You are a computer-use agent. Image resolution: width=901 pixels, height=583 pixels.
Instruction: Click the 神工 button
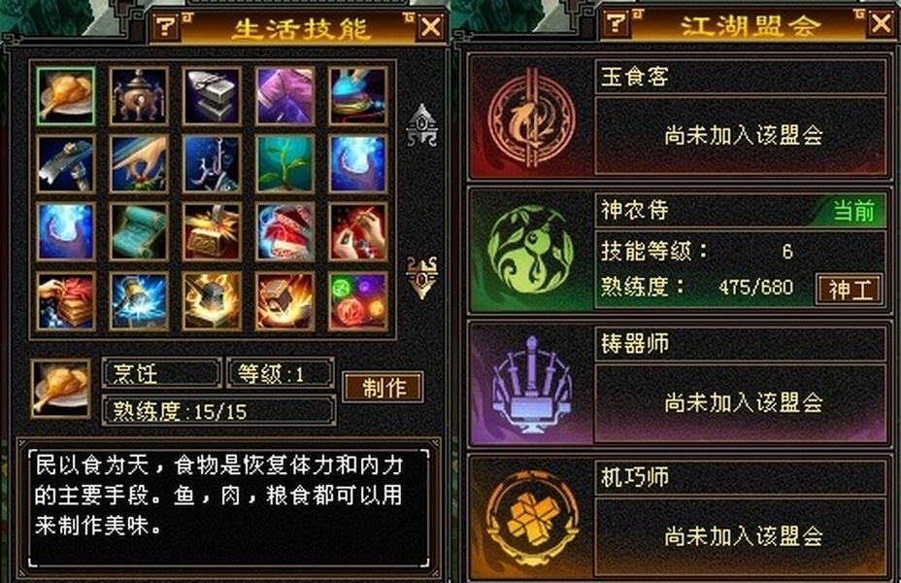(850, 290)
